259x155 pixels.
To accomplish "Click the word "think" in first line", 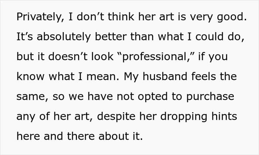I will [x=121, y=17].
